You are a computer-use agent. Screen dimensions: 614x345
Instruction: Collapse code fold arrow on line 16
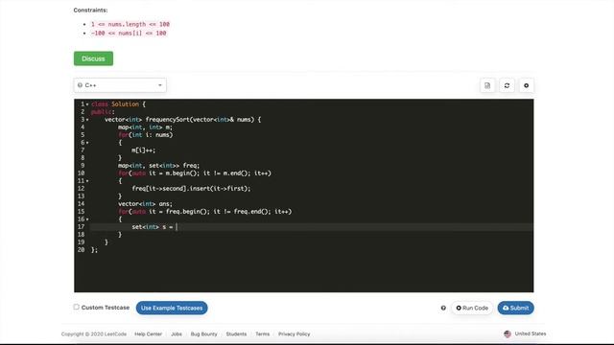click(x=87, y=219)
